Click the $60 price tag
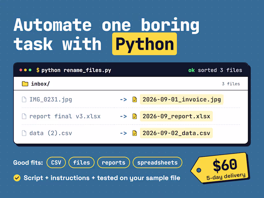 pyautogui.click(x=221, y=168)
